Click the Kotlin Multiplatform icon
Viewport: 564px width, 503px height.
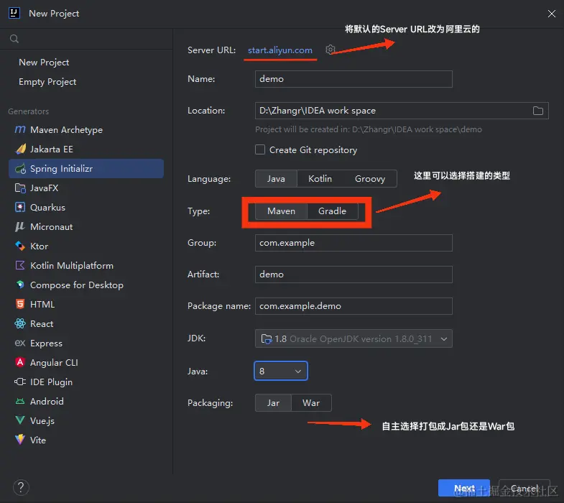click(x=20, y=266)
